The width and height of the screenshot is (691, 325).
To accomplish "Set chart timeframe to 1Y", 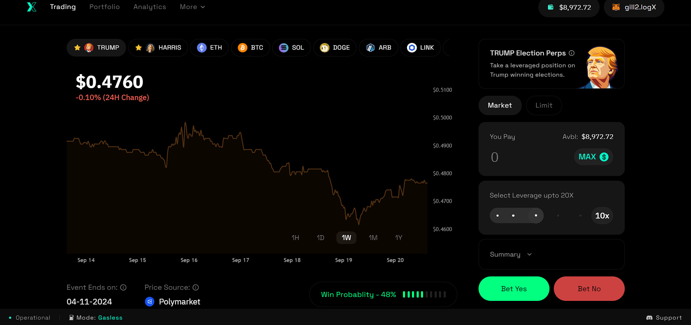I will [x=399, y=238].
